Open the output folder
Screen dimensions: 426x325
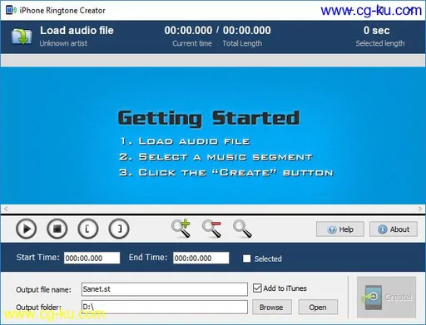318,307
